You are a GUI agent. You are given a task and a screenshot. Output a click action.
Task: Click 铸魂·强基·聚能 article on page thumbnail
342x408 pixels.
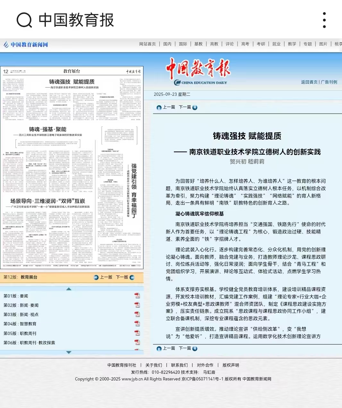point(47,129)
